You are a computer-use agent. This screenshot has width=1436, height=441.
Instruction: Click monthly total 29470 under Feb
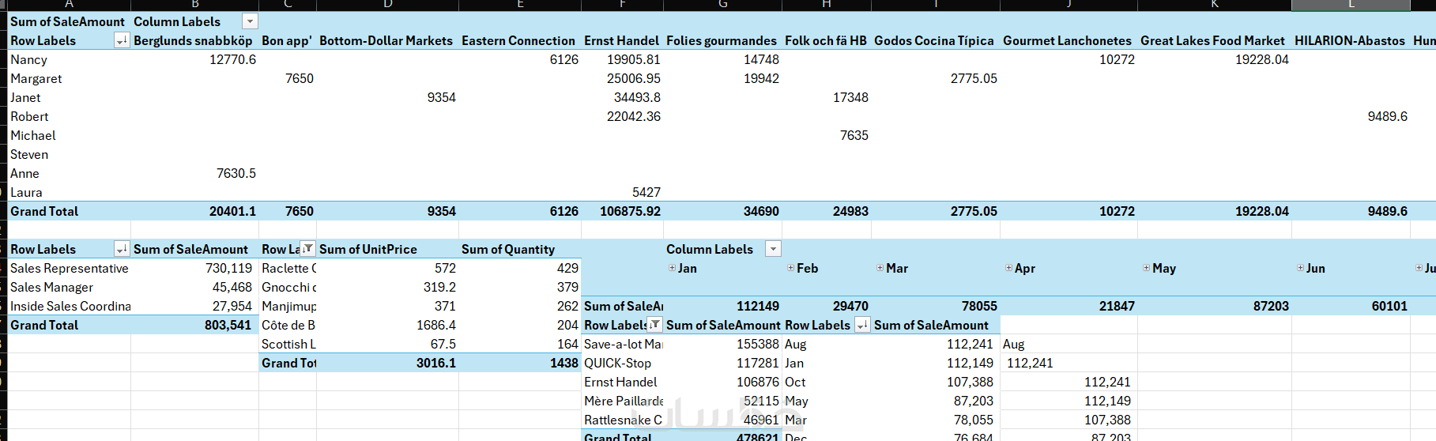(850, 306)
